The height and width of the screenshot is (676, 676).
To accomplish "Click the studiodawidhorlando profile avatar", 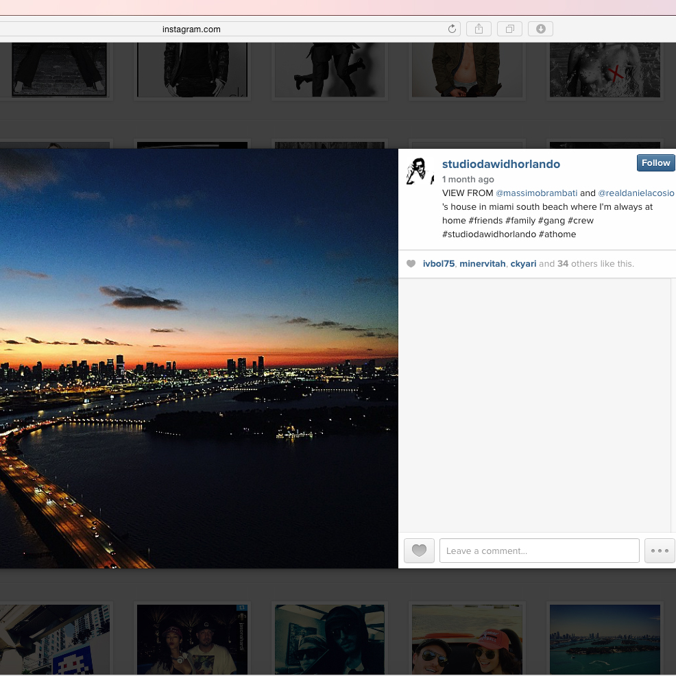I will 420,171.
